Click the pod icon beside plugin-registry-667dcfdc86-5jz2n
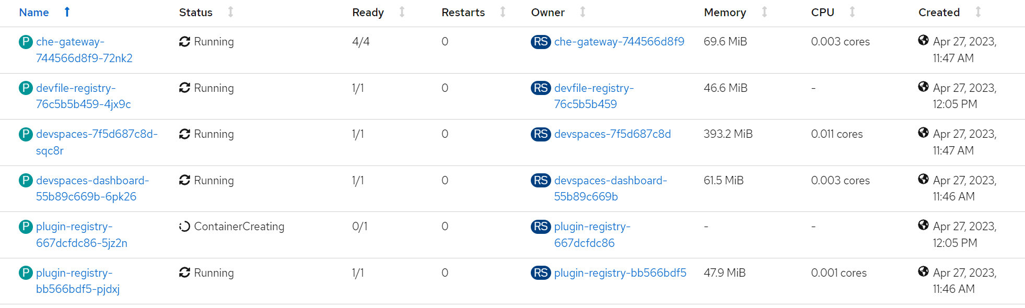The width and height of the screenshot is (1025, 308). click(26, 227)
